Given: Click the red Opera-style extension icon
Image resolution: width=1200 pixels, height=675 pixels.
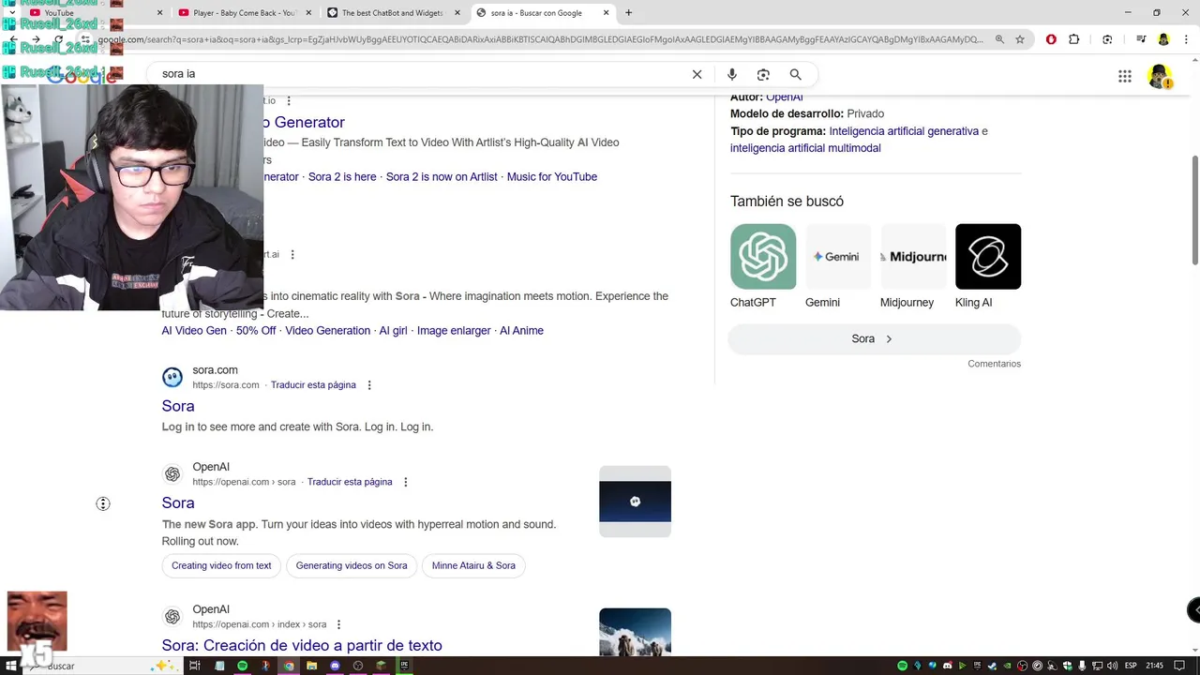Looking at the screenshot, I should (1051, 39).
